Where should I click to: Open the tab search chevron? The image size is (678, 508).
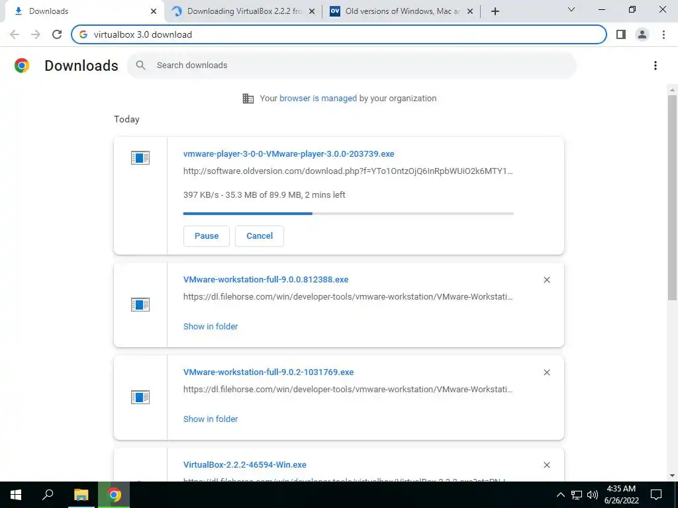[x=571, y=9]
